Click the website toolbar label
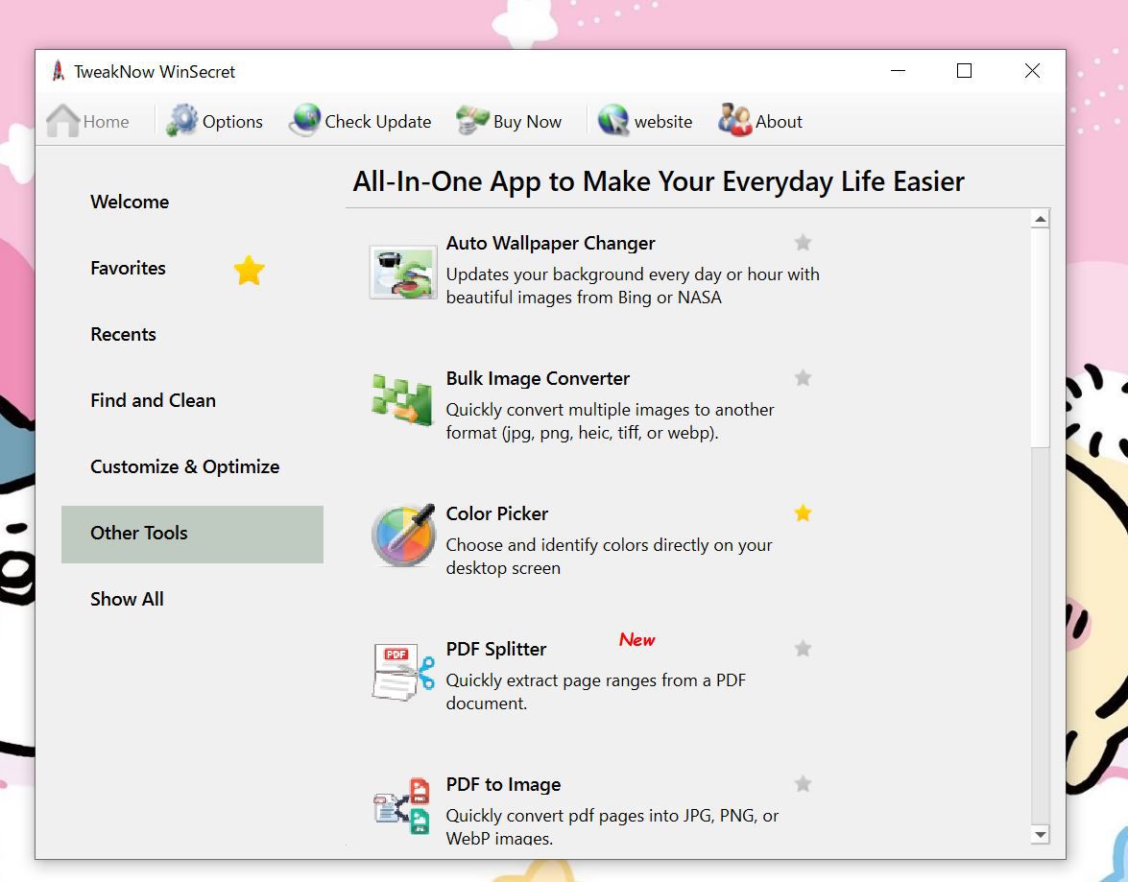1128x882 pixels. (x=663, y=122)
